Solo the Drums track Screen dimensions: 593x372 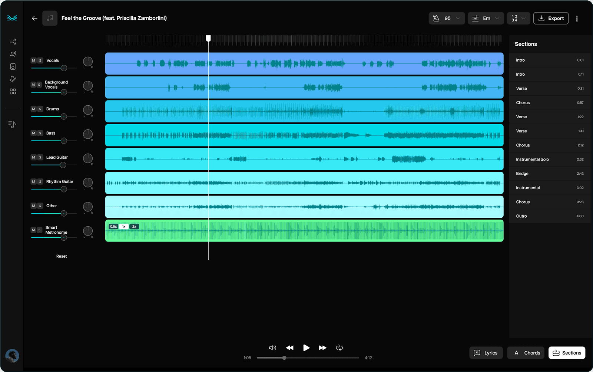(40, 109)
